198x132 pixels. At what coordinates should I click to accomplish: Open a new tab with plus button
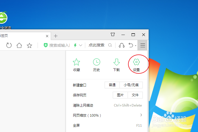pyautogui.click(x=56, y=36)
